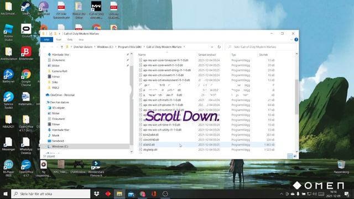Select '3D-objekt' in the navigation pane
354x199 pixels.
point(59,108)
